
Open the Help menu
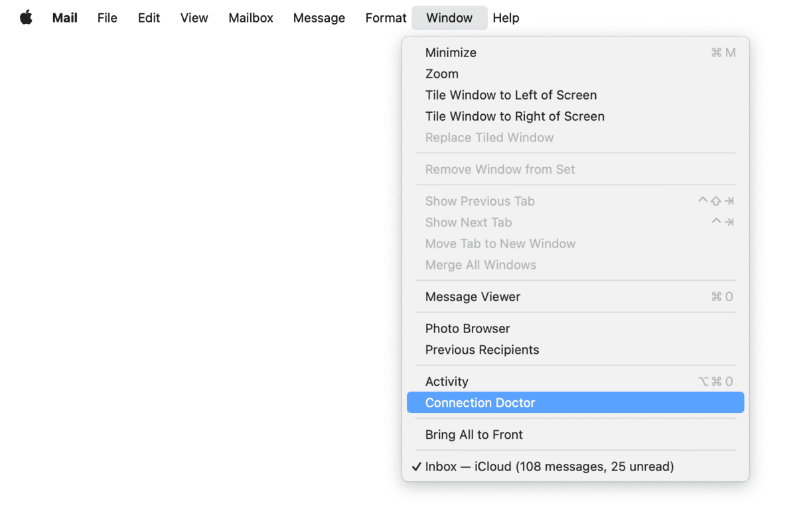[x=506, y=18]
